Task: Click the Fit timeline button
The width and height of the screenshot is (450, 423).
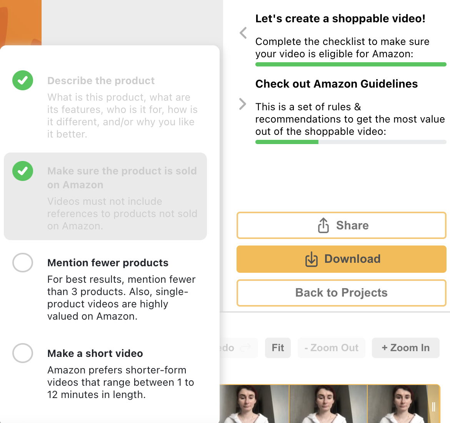Action: 278,348
